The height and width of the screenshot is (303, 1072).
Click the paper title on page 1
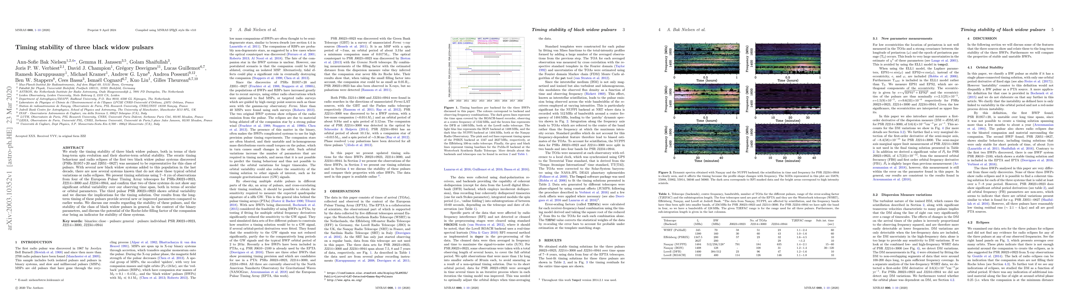(x=84, y=47)
